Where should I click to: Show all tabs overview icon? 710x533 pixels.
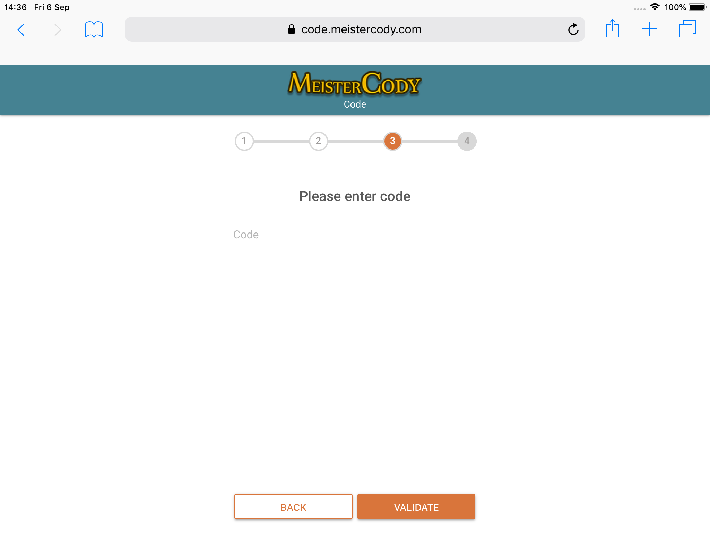tap(687, 29)
